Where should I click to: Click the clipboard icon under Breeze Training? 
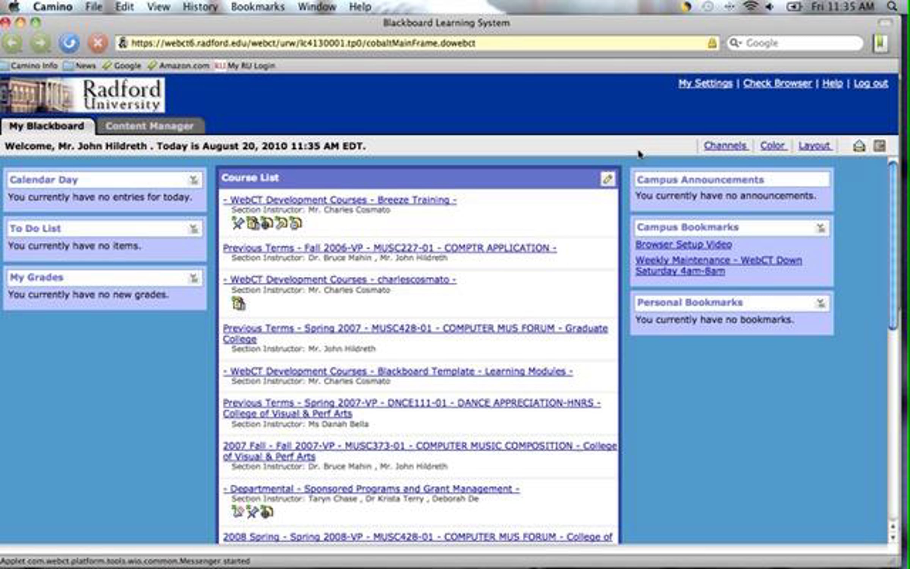[x=253, y=223]
